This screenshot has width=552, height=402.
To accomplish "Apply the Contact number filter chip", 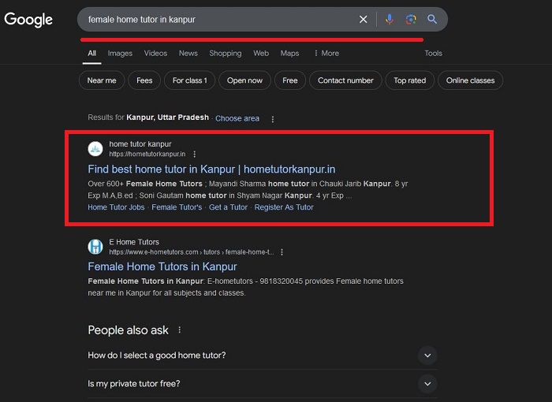I will coord(345,80).
